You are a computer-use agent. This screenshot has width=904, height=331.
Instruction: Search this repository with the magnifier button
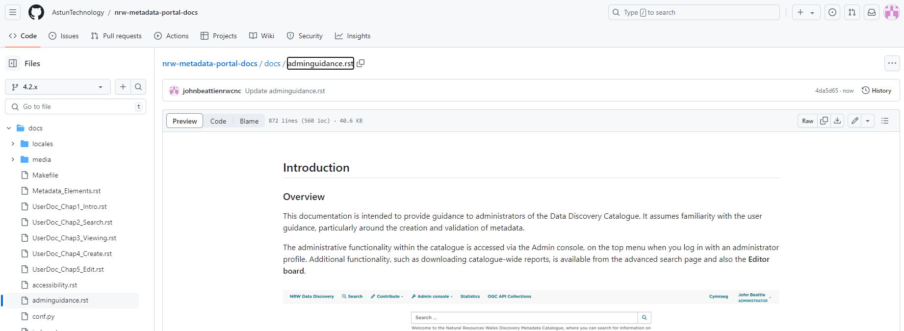coord(138,87)
